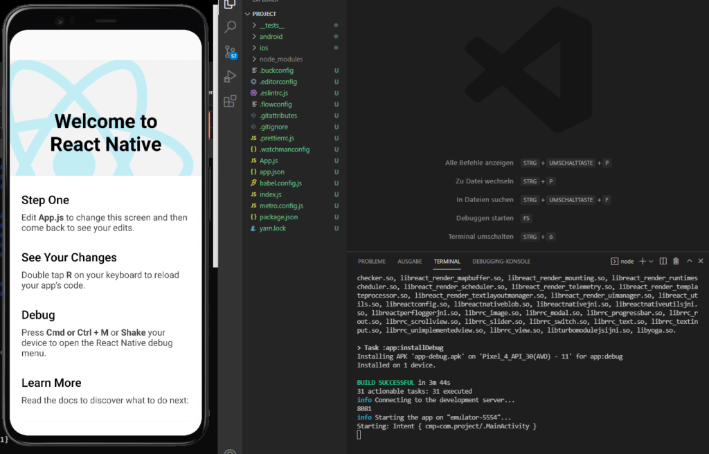Open the App.js file
This screenshot has height=454, width=709.
(269, 161)
